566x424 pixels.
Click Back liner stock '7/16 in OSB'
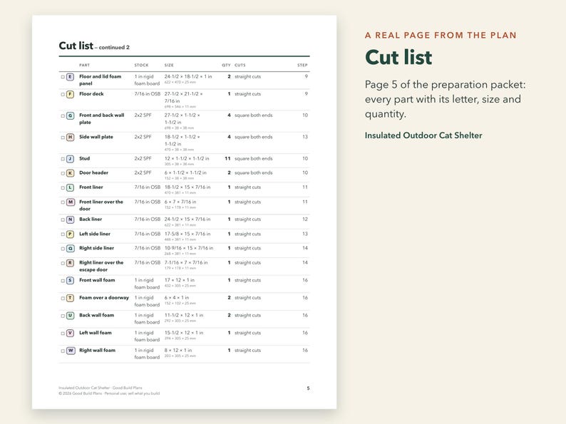(148, 219)
